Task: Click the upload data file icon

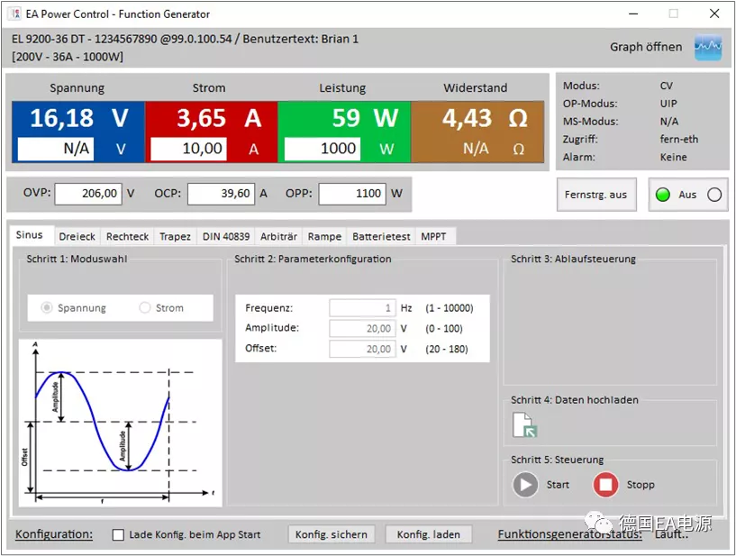Action: pos(524,425)
